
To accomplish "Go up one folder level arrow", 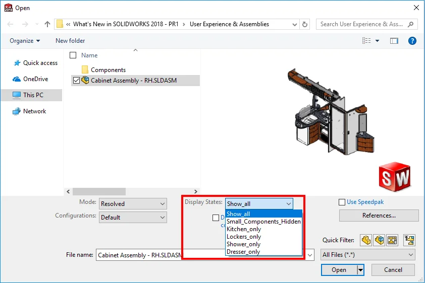I will point(47,24).
